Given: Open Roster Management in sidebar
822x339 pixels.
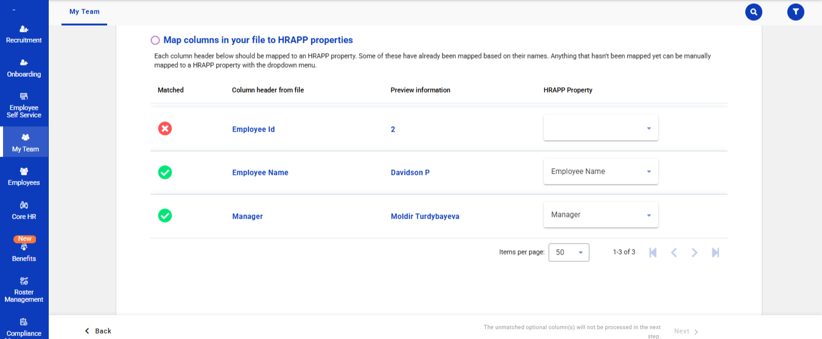Looking at the screenshot, I should (24, 290).
